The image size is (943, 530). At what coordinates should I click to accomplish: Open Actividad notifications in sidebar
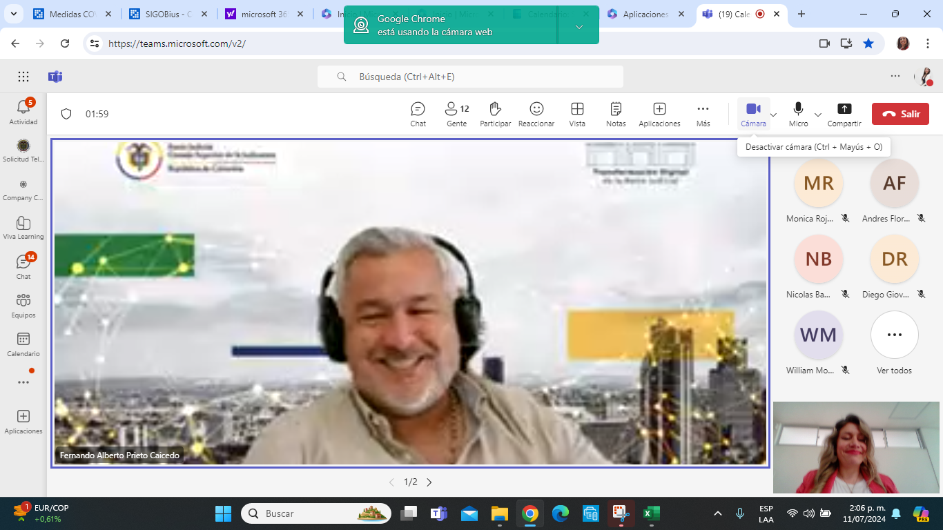pyautogui.click(x=23, y=111)
